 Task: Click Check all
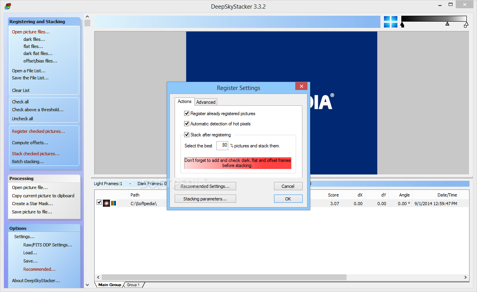(x=20, y=102)
